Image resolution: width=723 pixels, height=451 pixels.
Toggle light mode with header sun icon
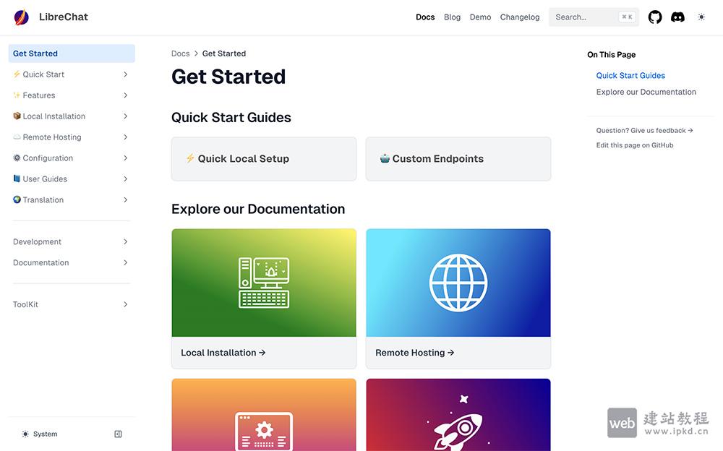tap(701, 17)
